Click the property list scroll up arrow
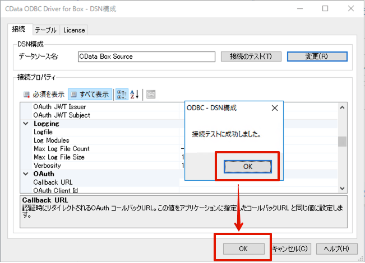 coord(342,107)
